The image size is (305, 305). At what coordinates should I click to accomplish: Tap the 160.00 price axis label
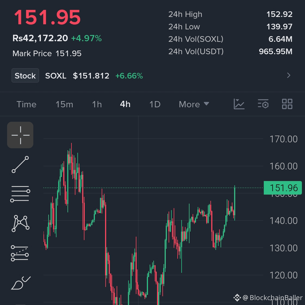click(284, 166)
